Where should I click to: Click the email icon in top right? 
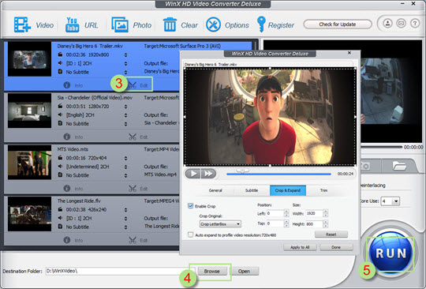point(401,24)
